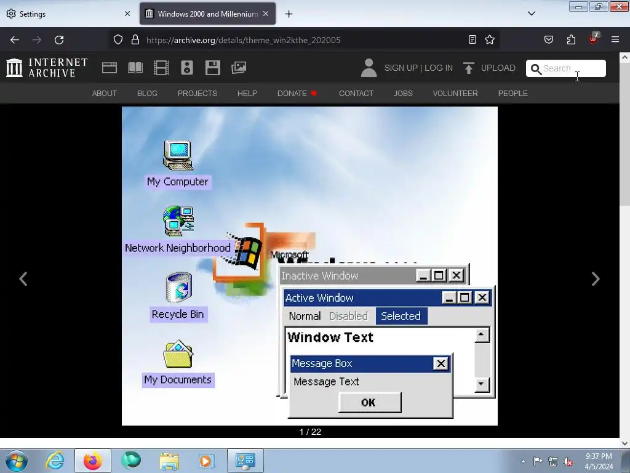Launch Internet Explorer from taskbar
The image size is (630, 473).
(55, 461)
